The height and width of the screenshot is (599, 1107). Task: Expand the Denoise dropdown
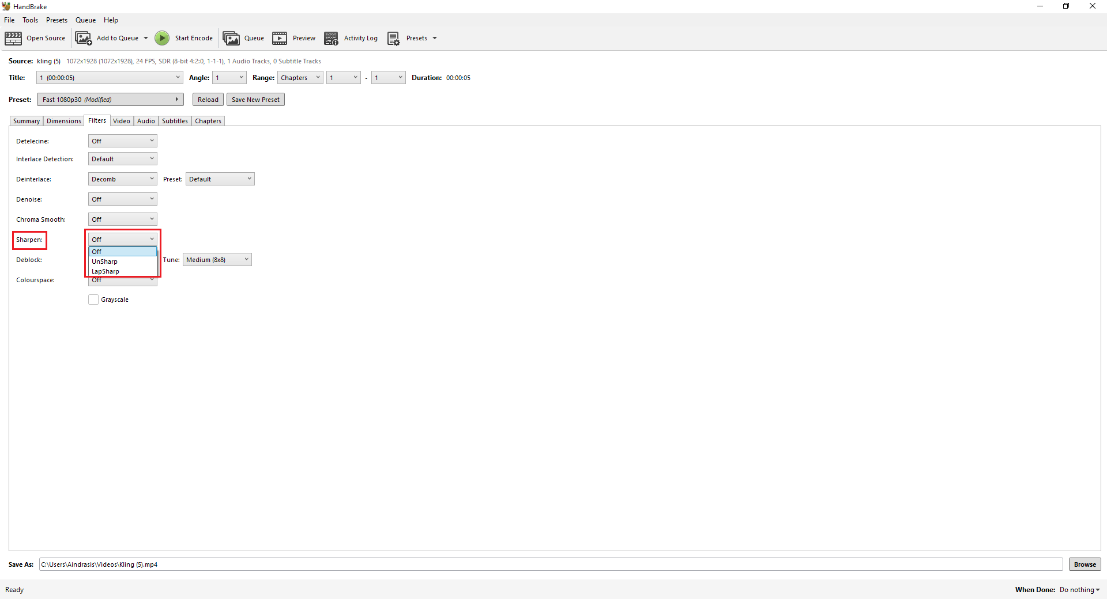click(x=122, y=199)
